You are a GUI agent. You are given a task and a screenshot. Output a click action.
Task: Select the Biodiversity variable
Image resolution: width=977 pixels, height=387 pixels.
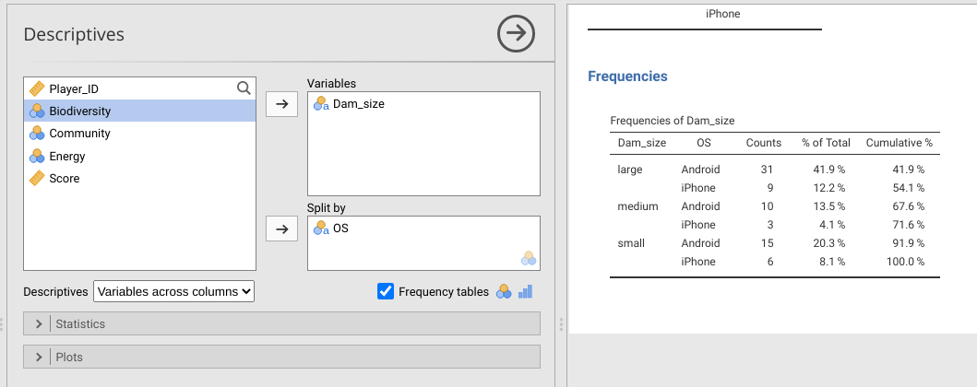coord(79,111)
